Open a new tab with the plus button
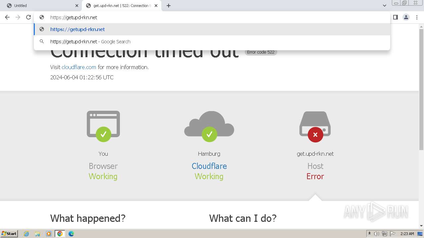Viewport: 424px width, 238px height. [x=169, y=6]
